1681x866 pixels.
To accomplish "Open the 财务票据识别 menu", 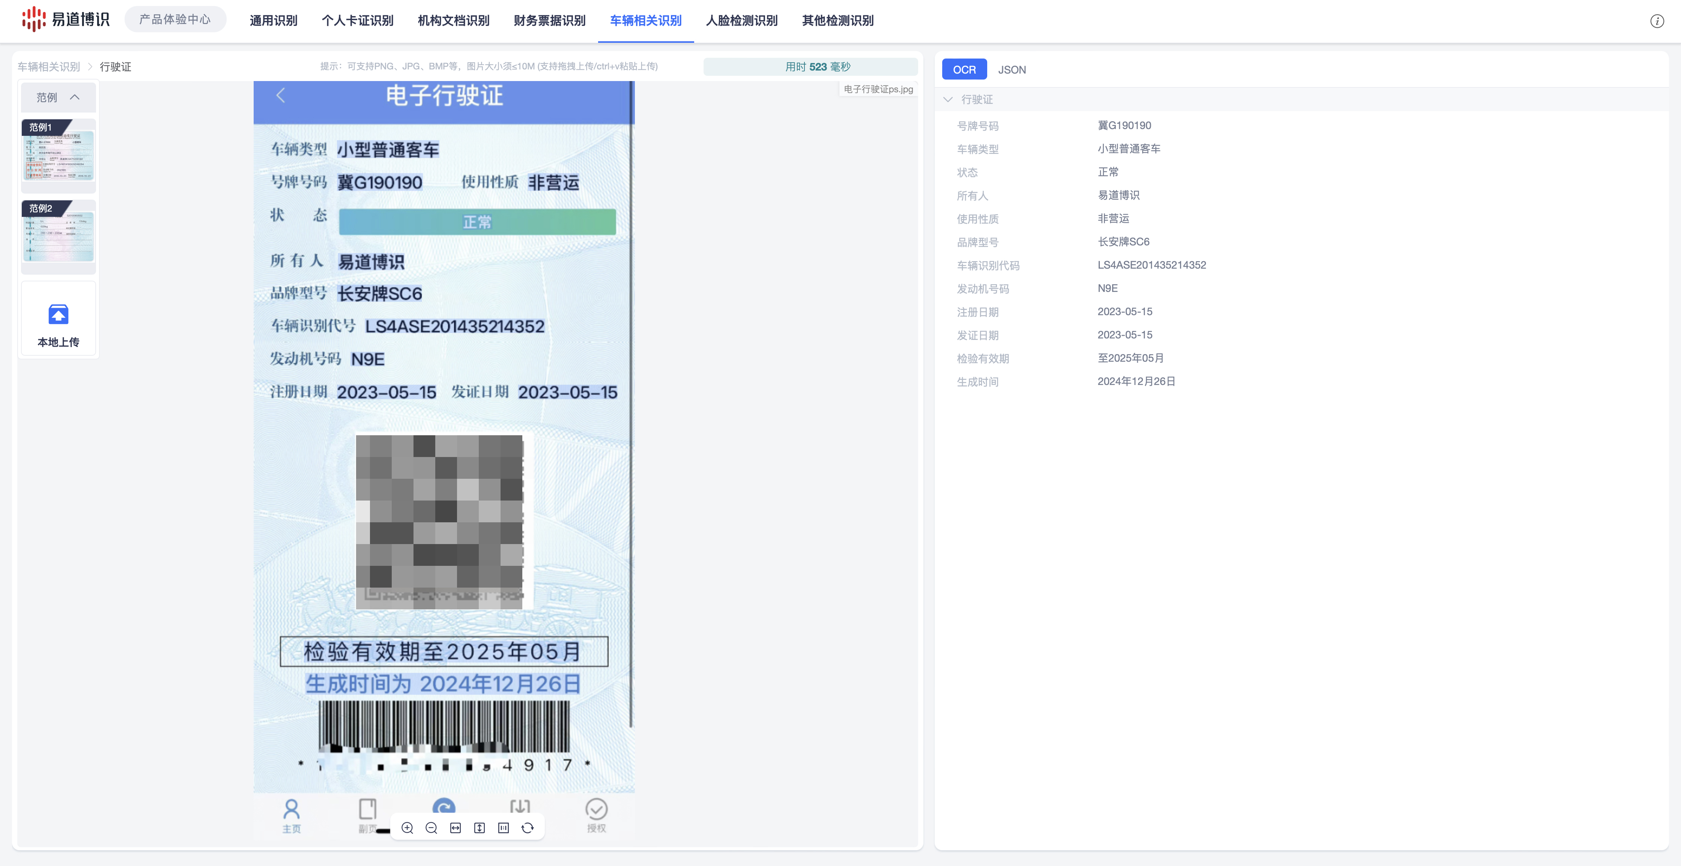I will 549,21.
